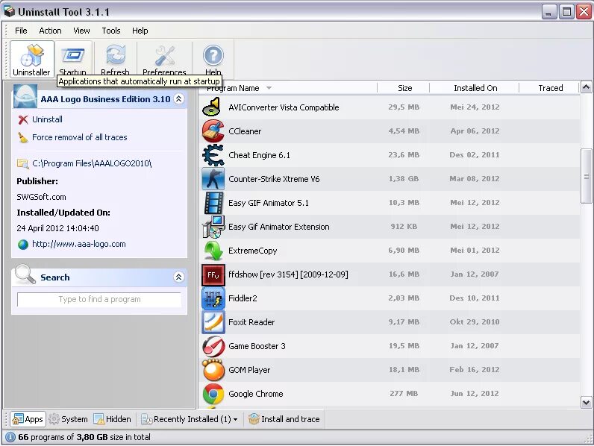Collapse the Search panel
Screen dimensions: 594x446
point(178,277)
